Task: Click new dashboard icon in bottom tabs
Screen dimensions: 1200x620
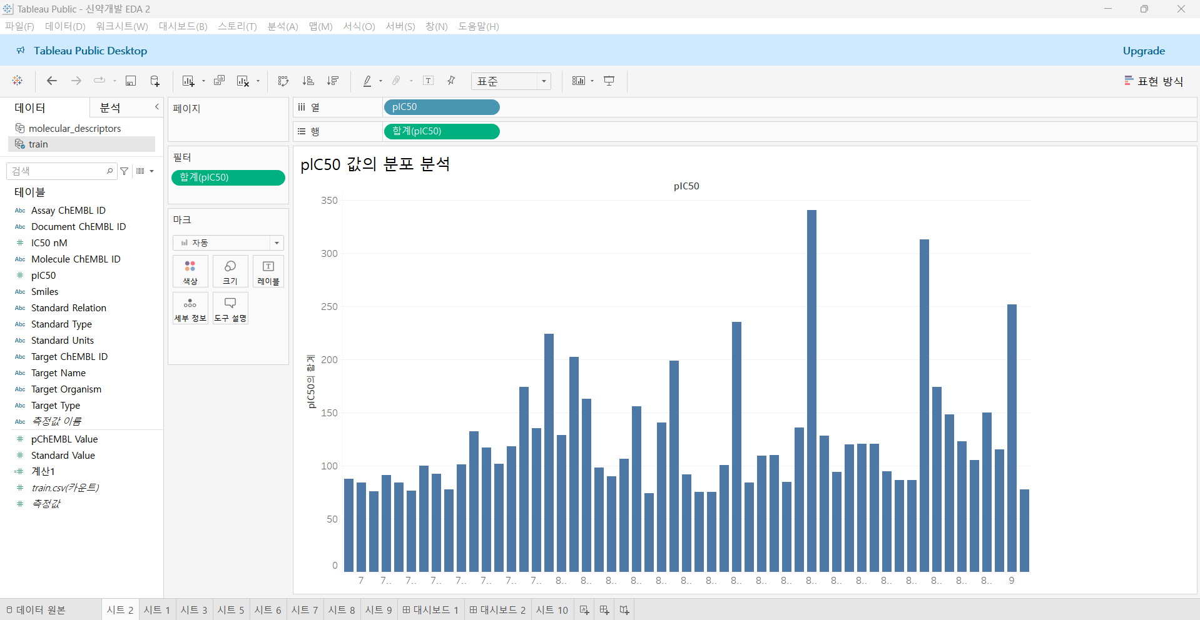Action: click(x=604, y=610)
